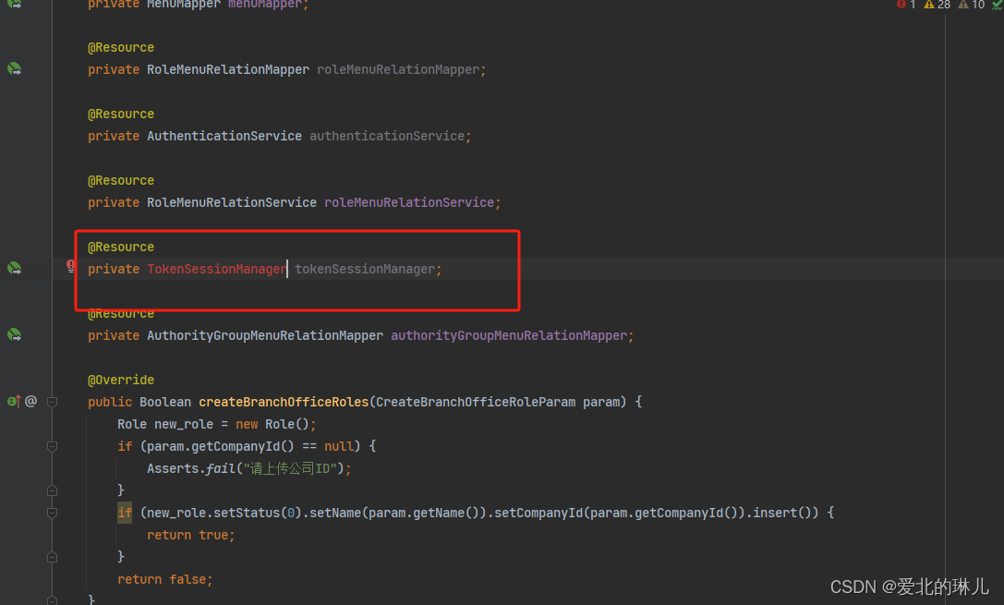This screenshot has width=1004, height=605.
Task: Click fold end marker below return true
Action: 53,557
